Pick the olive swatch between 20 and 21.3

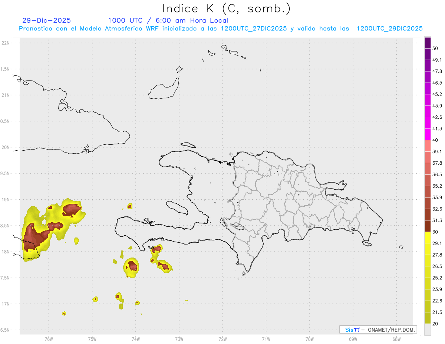(428, 318)
